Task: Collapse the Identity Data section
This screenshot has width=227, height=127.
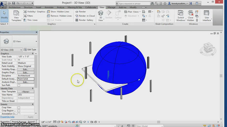Action: coord(33,89)
